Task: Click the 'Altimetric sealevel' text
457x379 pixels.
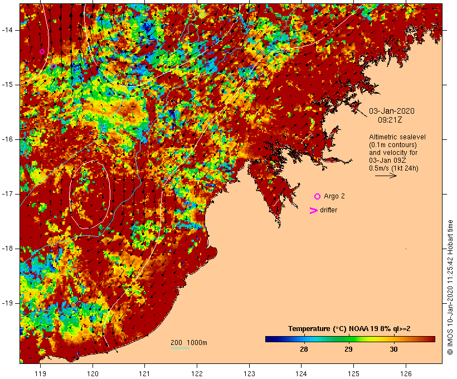Action: tap(397, 137)
